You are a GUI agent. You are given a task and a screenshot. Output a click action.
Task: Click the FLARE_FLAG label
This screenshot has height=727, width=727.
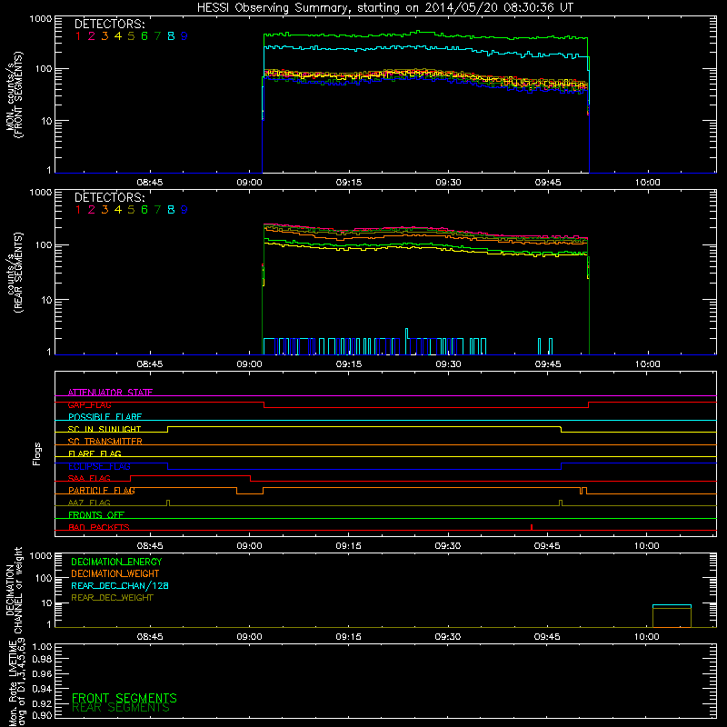pyautogui.click(x=95, y=453)
